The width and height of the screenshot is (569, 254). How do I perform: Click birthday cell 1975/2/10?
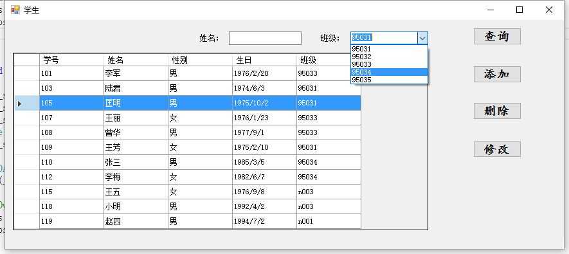tap(264, 147)
